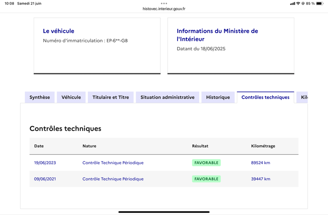Open the Synthèse tab
This screenshot has width=328, height=215.
[40, 97]
